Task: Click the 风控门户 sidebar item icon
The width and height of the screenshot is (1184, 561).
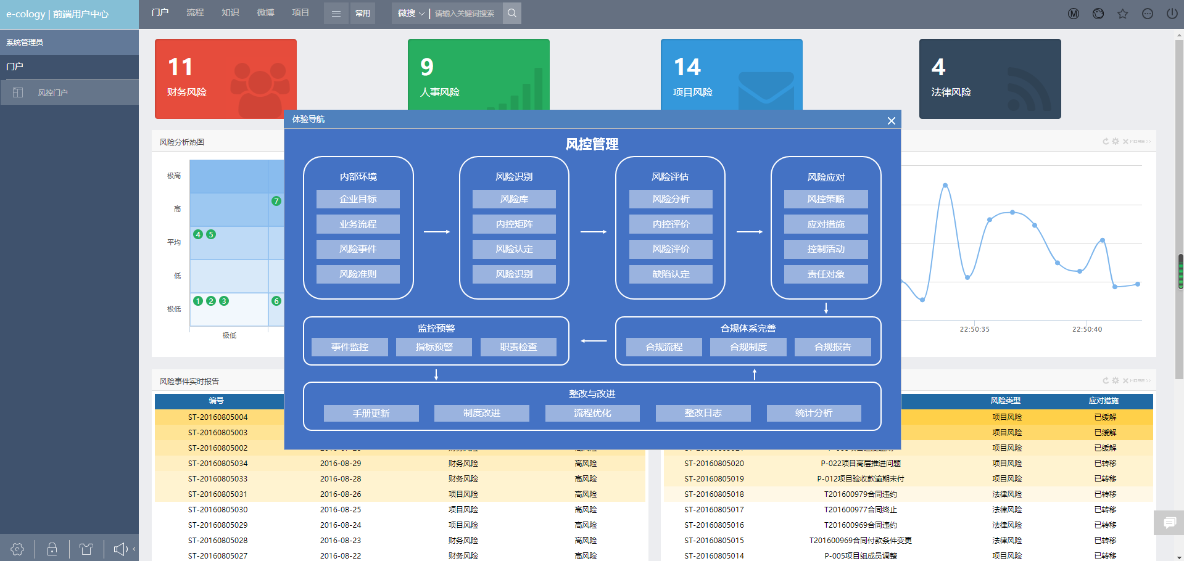Action: (x=18, y=92)
